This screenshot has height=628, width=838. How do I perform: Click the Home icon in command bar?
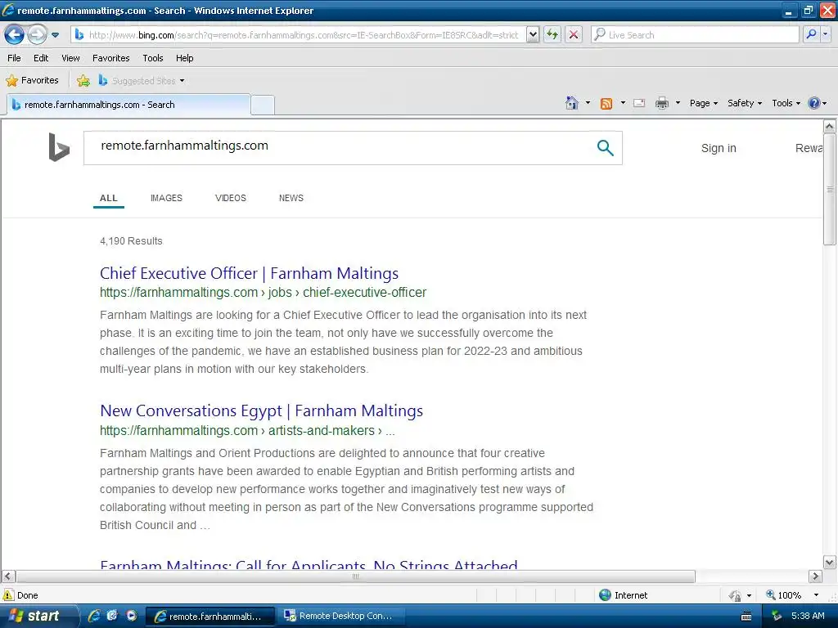pyautogui.click(x=572, y=103)
